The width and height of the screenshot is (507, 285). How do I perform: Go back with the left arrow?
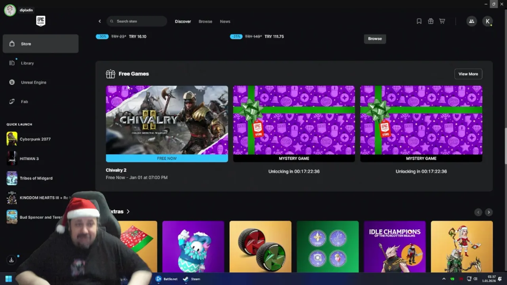click(99, 21)
